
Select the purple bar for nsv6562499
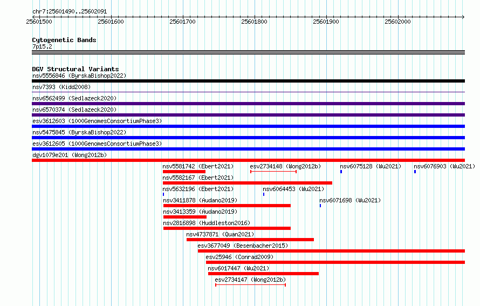248,104
